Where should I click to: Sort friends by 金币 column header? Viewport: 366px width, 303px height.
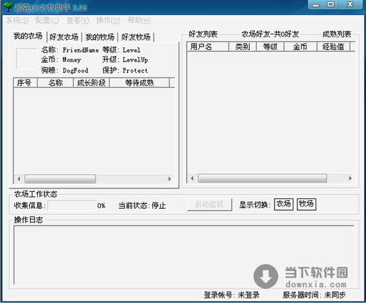coord(300,46)
